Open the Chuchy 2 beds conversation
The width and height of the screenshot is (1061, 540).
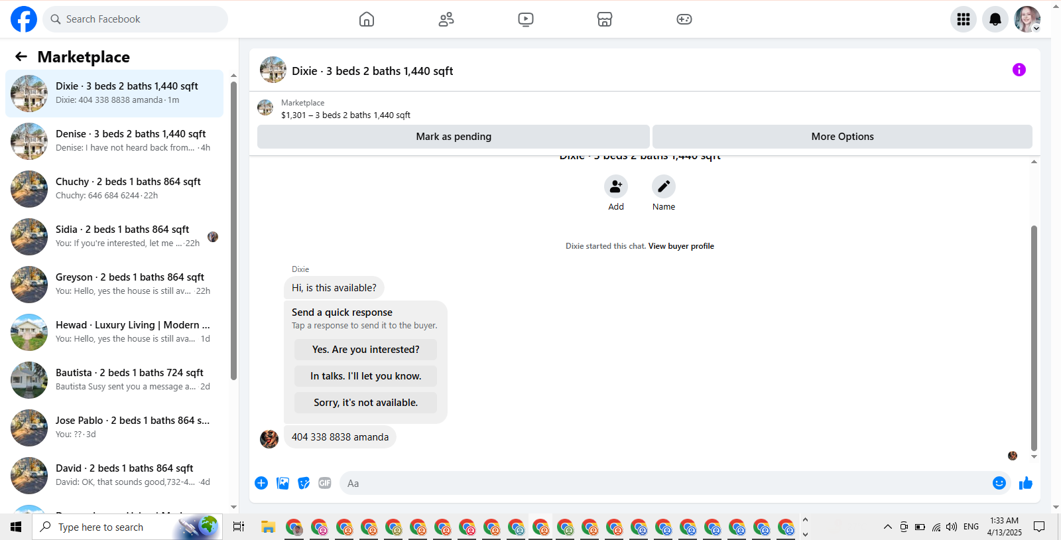[114, 189]
